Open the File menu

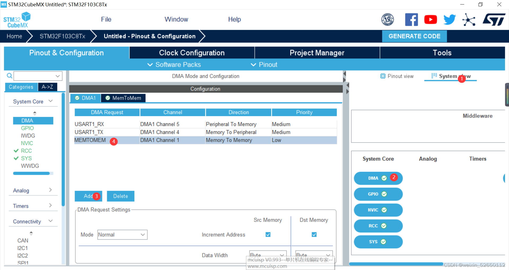tap(106, 19)
